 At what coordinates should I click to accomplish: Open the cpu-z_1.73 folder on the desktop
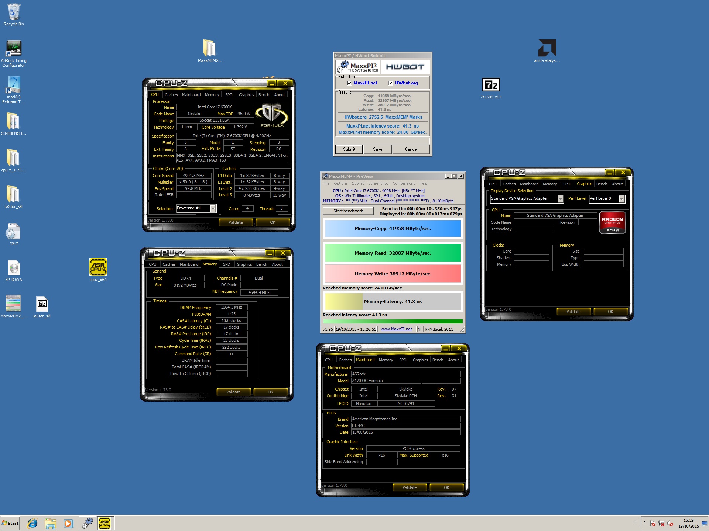coord(14,160)
